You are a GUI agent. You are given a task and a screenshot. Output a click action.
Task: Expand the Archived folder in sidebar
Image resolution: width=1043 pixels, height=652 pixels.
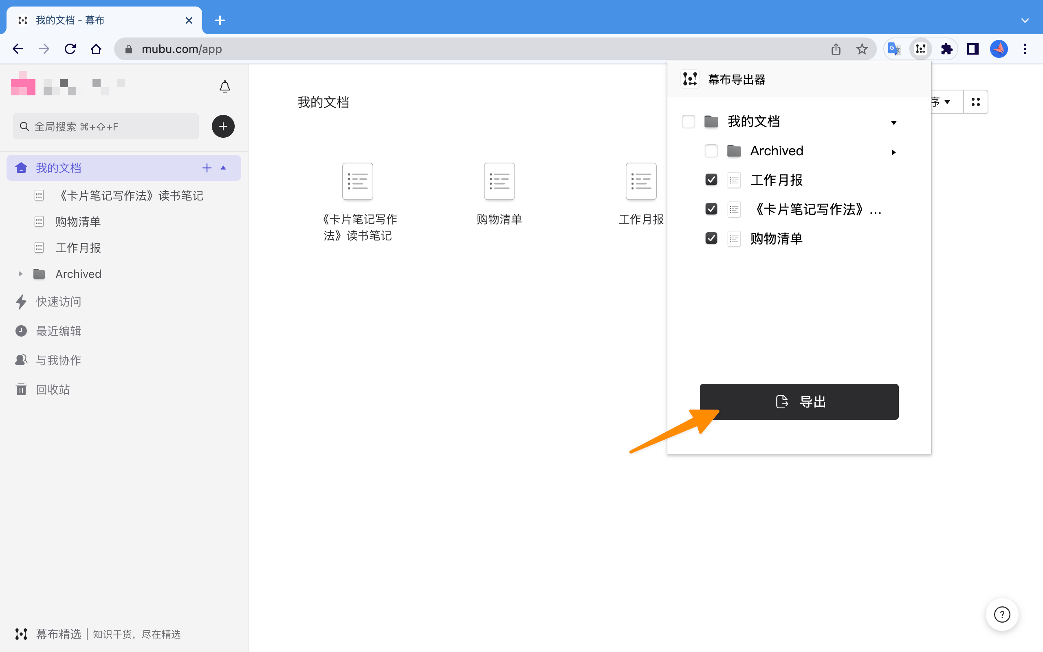click(20, 273)
